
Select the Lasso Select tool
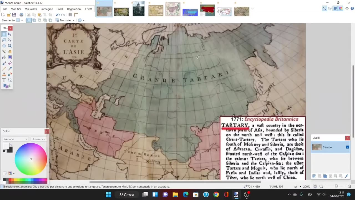click(x=4, y=40)
